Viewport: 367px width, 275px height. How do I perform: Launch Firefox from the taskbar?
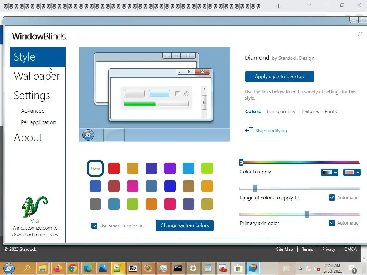pos(58,269)
